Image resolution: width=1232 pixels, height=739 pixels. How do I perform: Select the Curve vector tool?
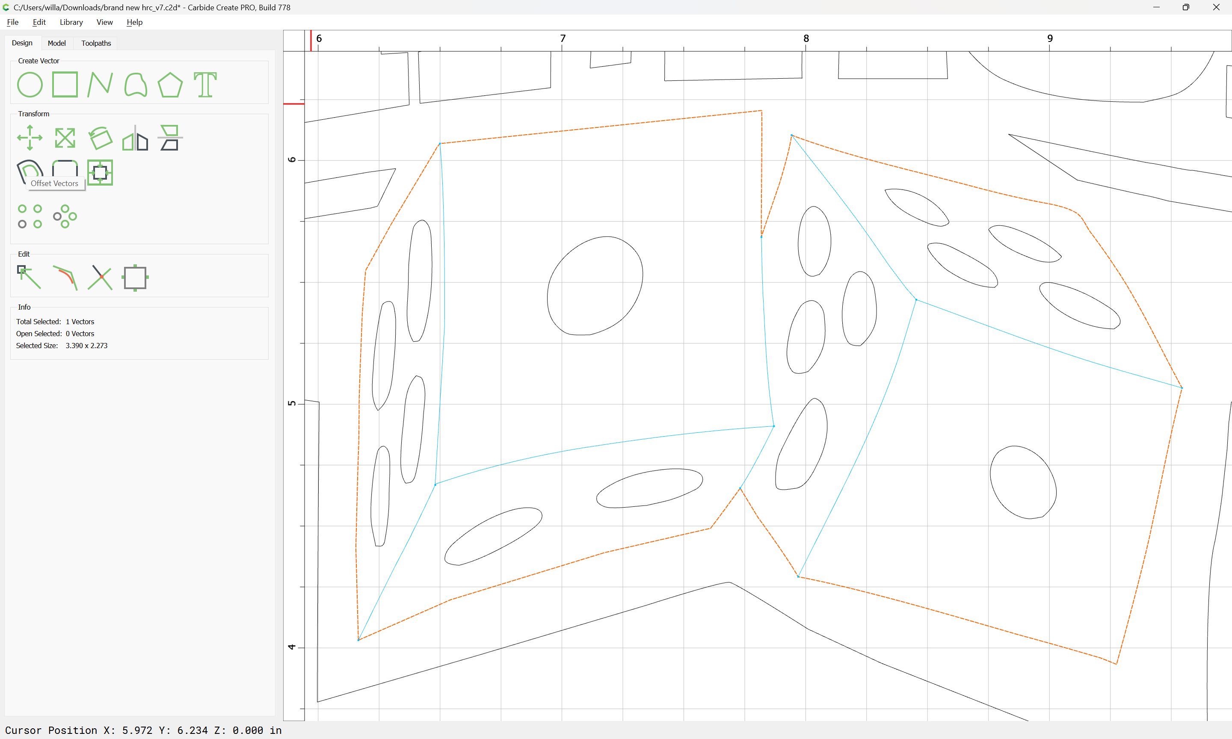point(136,85)
